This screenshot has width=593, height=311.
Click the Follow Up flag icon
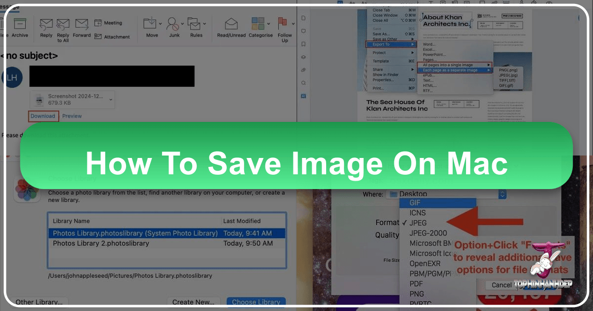284,23
